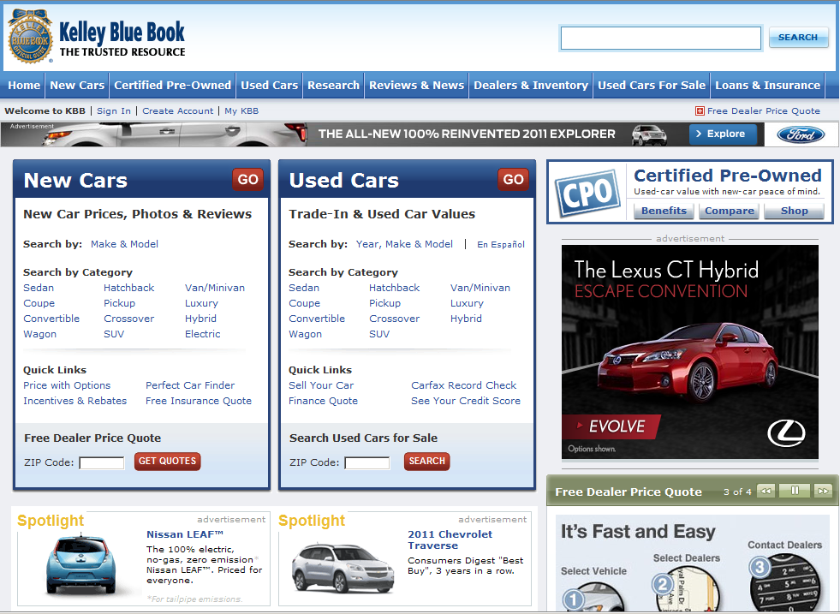Open the Nissan LEAF spotlight link

(x=185, y=534)
